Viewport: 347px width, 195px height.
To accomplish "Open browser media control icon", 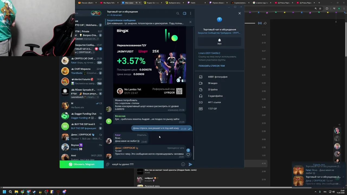I will click(334, 8).
